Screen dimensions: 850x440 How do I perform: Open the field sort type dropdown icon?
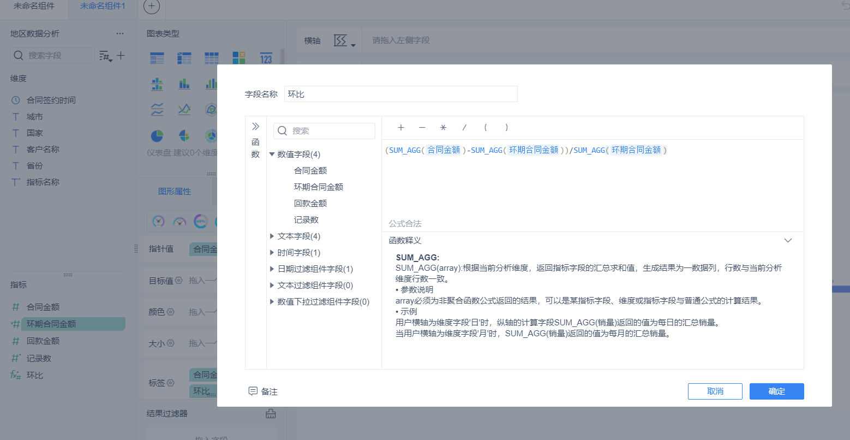coord(106,56)
